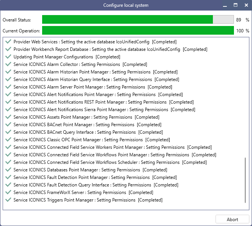The width and height of the screenshot is (252, 226).
Task: Click checkmark beside Alarm Server Point Manager
Action: (8, 87)
